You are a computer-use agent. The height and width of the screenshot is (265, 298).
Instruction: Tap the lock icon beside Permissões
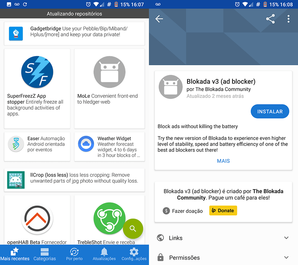tap(160, 257)
